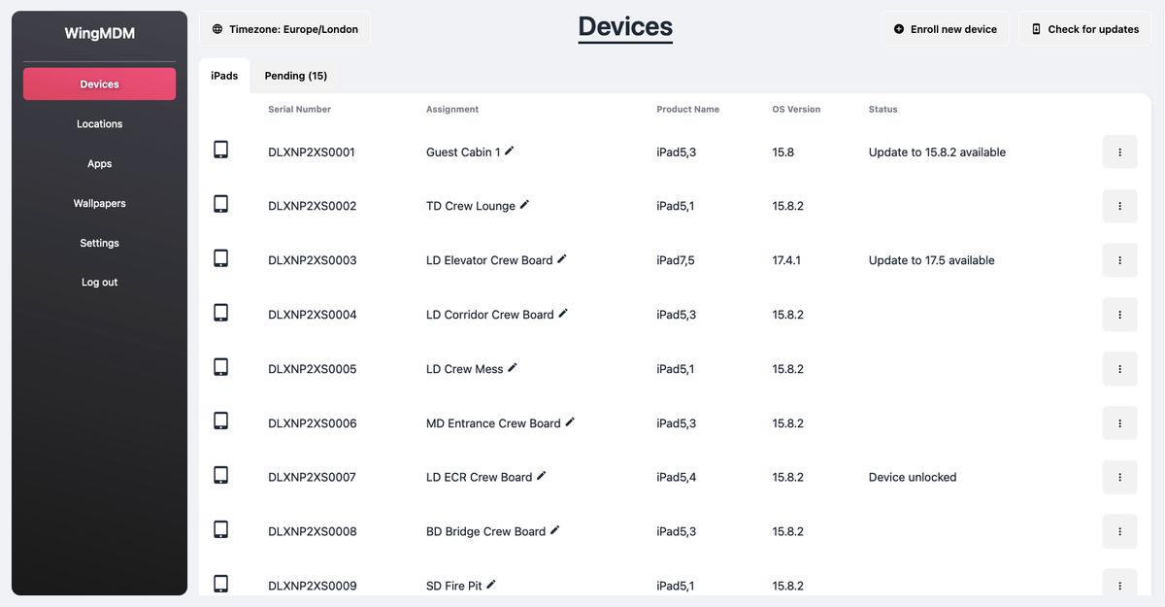This screenshot has width=1165, height=607.
Task: Open the options menu for the last device row
Action: pos(1119,586)
